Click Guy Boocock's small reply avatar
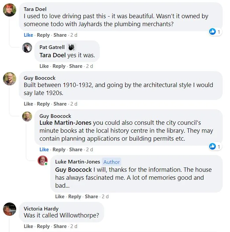This screenshot has width=230, height=232. tap(27, 116)
